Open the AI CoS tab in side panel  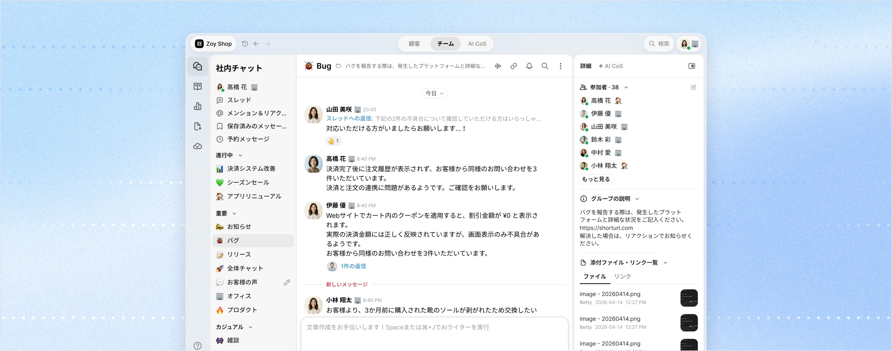pos(611,66)
